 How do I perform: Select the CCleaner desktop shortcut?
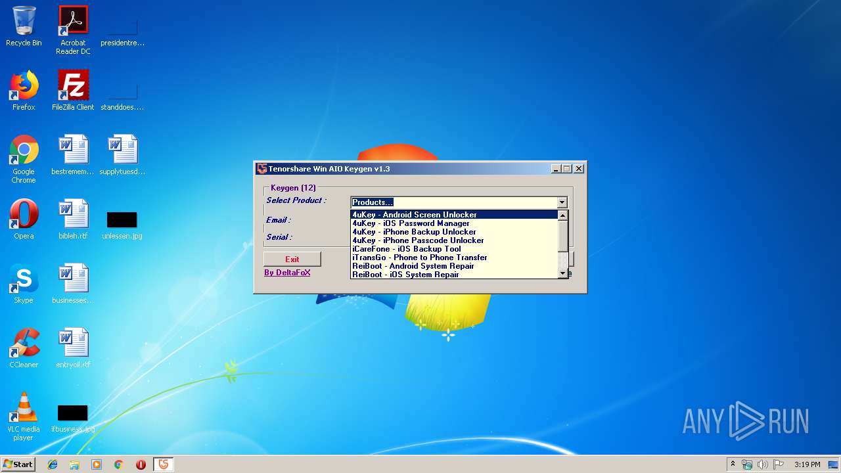(24, 348)
